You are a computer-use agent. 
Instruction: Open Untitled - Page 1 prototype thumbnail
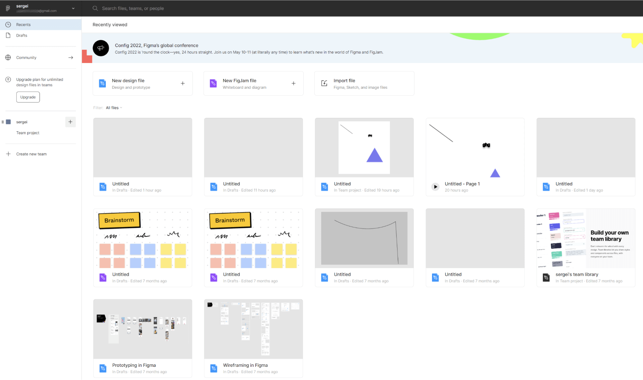tap(475, 148)
